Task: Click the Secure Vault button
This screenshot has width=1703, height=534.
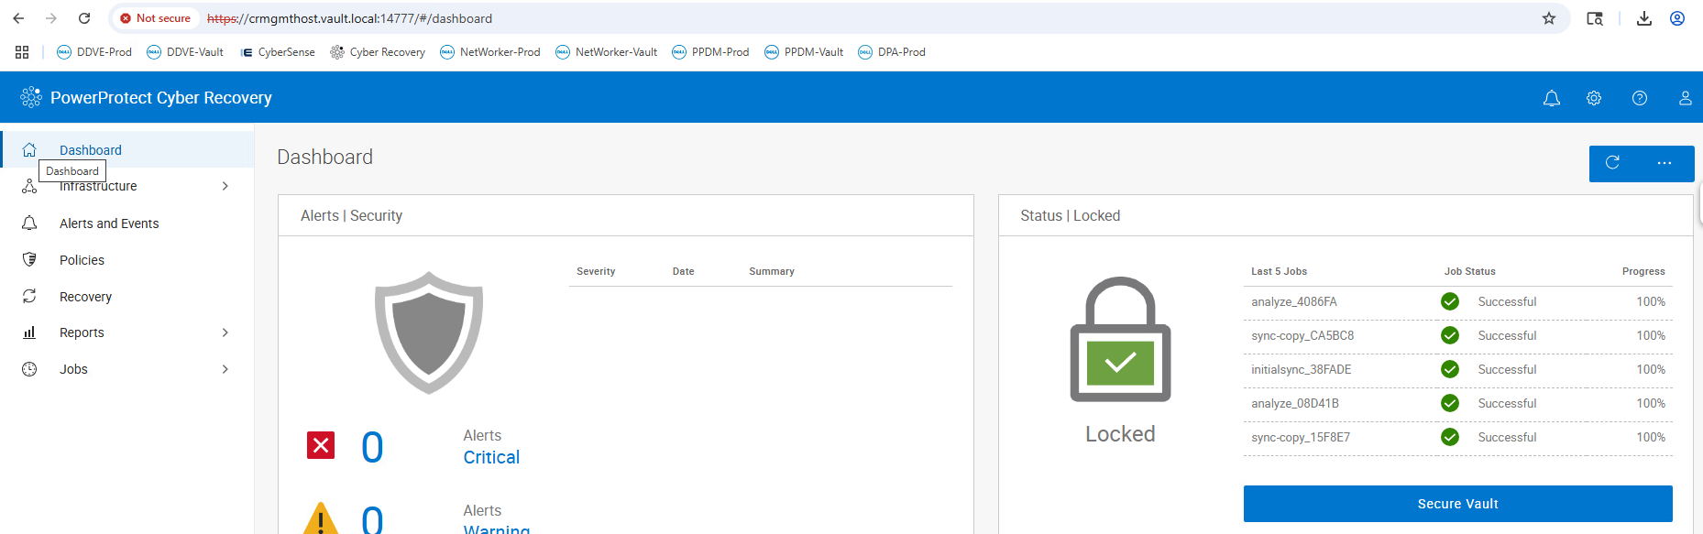Action: tap(1457, 504)
